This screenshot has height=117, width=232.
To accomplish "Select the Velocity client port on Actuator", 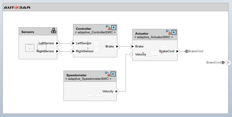I will (x=132, y=54).
